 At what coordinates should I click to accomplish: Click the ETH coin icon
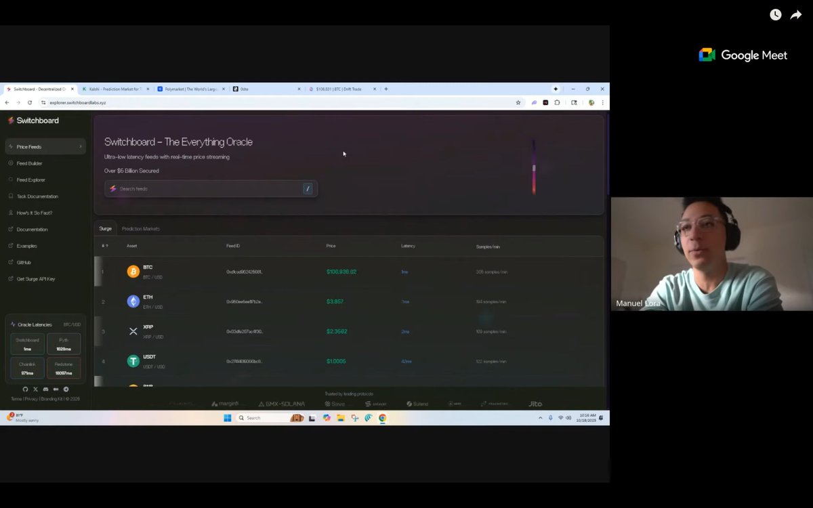(133, 301)
